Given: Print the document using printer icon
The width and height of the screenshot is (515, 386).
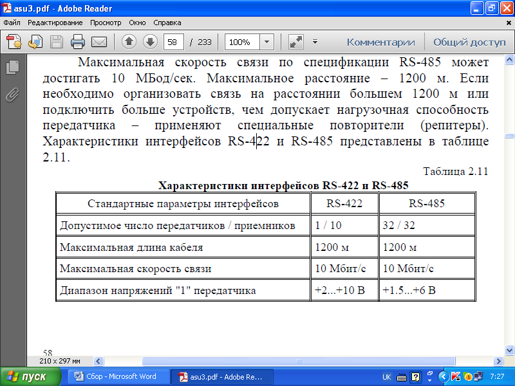Looking at the screenshot, I should 78,42.
